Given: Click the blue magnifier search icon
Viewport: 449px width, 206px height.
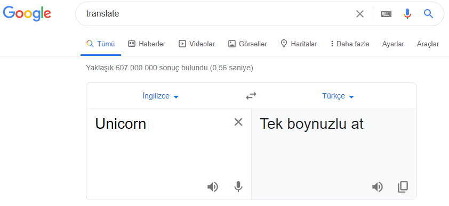Looking at the screenshot, I should (428, 13).
